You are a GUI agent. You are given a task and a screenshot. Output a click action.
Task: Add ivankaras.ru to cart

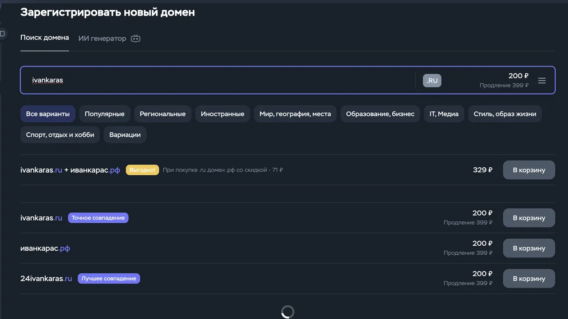pyautogui.click(x=529, y=218)
